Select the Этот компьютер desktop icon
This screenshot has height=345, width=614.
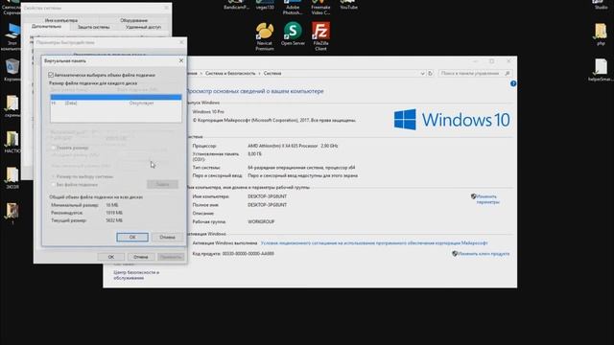click(x=12, y=36)
